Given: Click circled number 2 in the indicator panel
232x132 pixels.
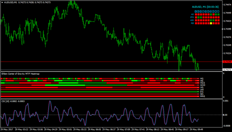Looking at the screenshot, I should 216,12.
